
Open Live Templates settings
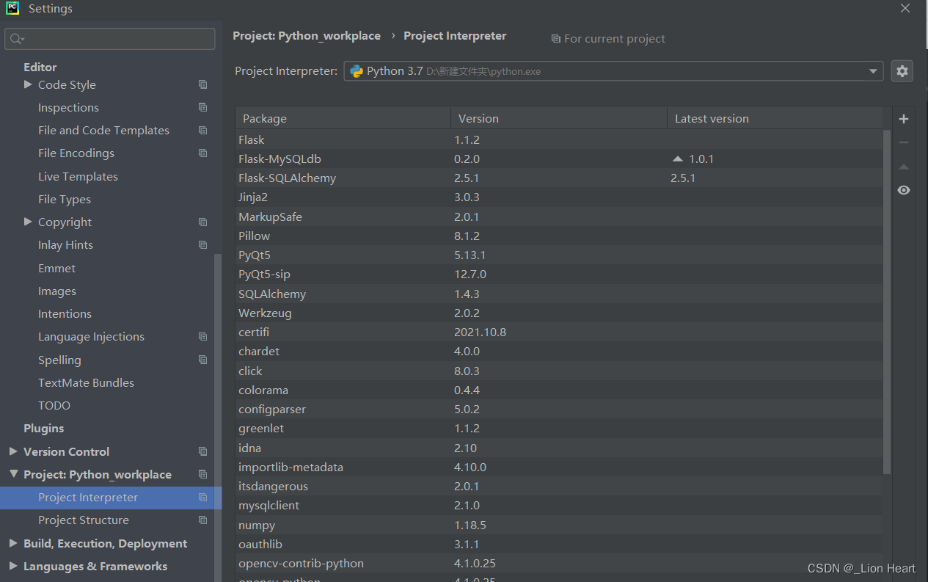tap(78, 176)
